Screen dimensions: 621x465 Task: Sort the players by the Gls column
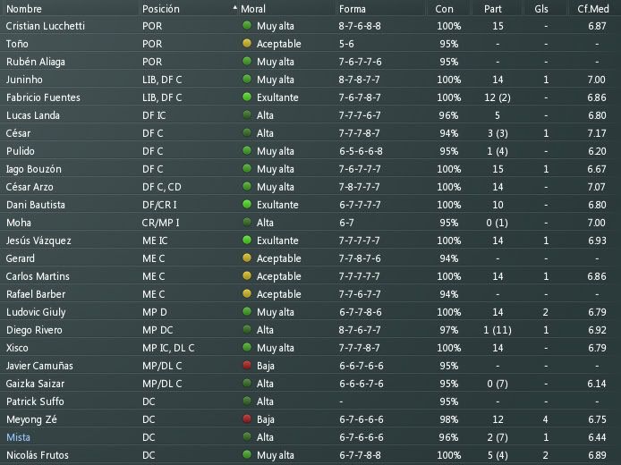click(x=541, y=9)
